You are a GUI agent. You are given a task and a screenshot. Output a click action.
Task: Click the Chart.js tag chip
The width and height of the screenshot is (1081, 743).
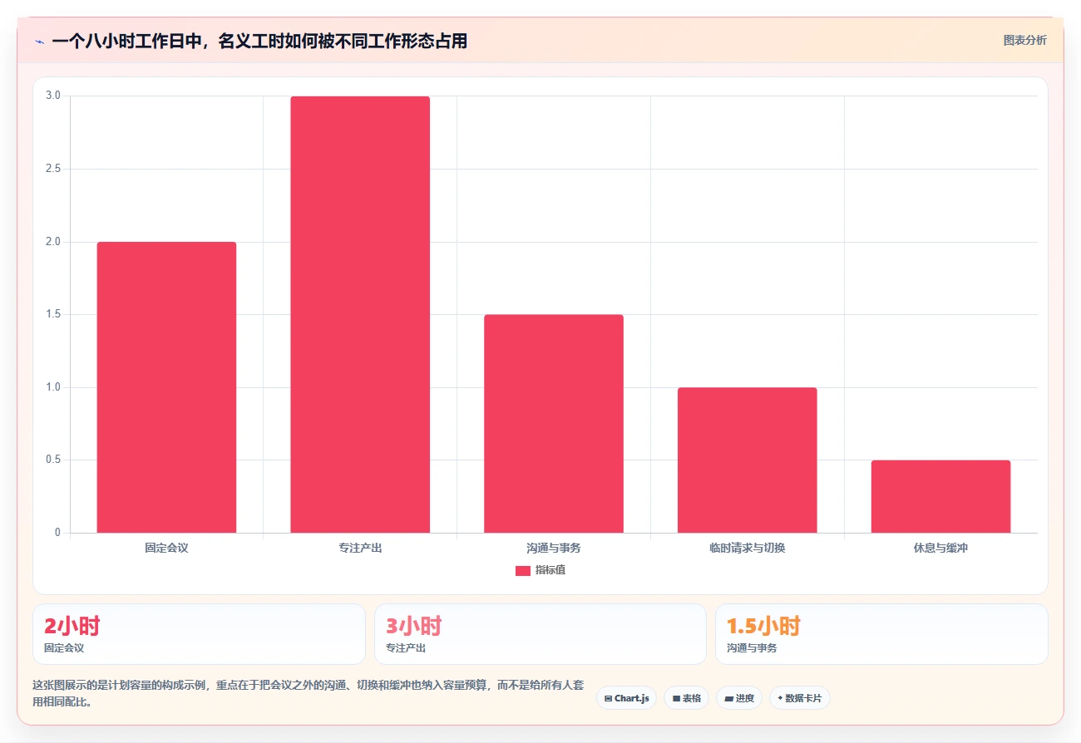click(627, 698)
